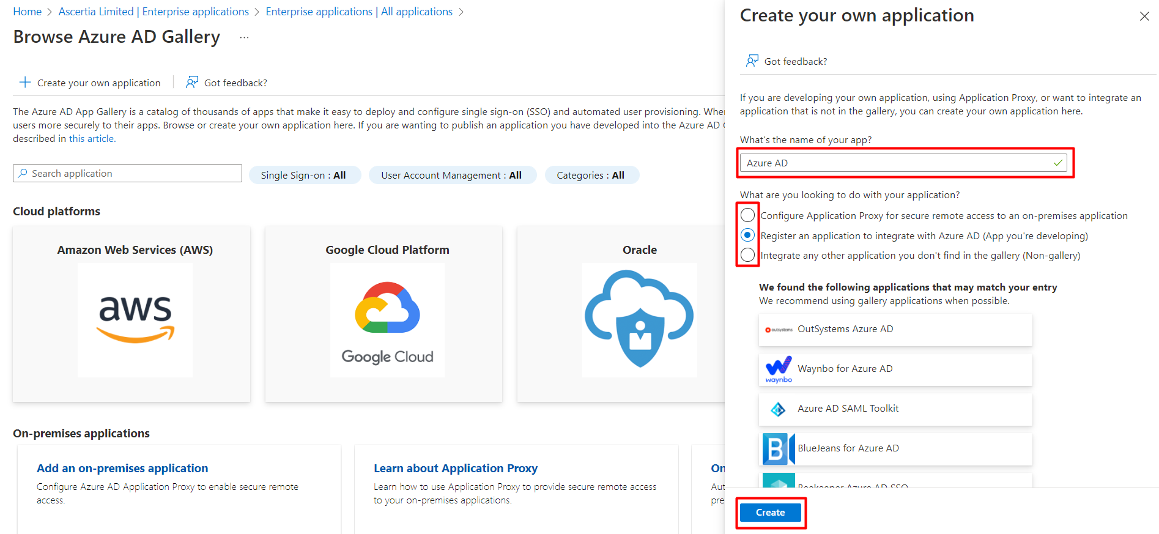Select Configure Application Proxy radio option
Screen dimensions: 1159x534
(x=747, y=215)
